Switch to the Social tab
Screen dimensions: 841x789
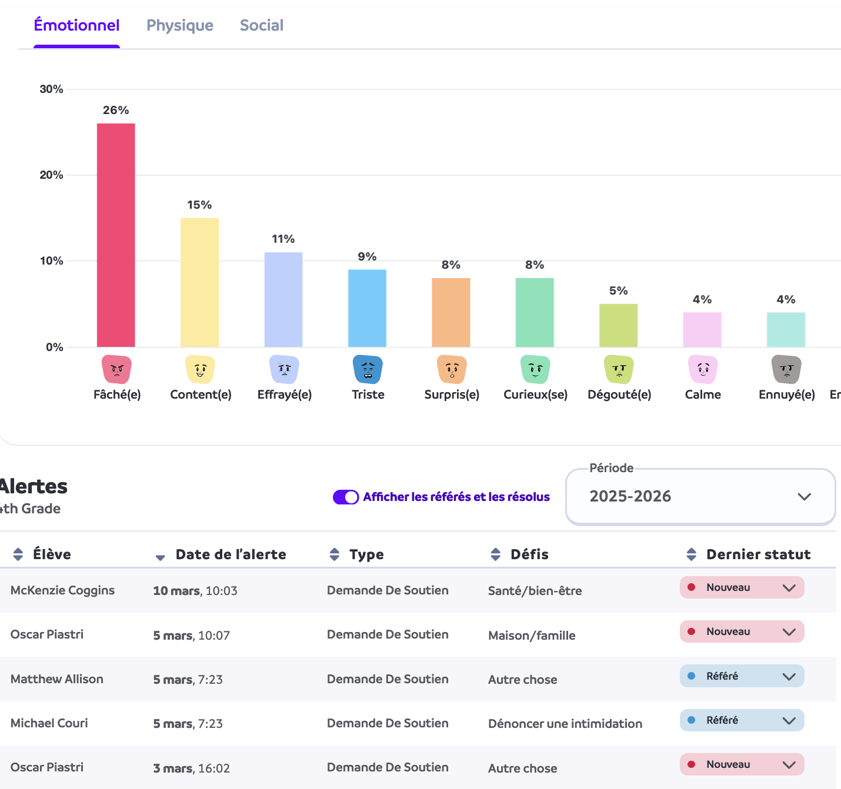261,25
